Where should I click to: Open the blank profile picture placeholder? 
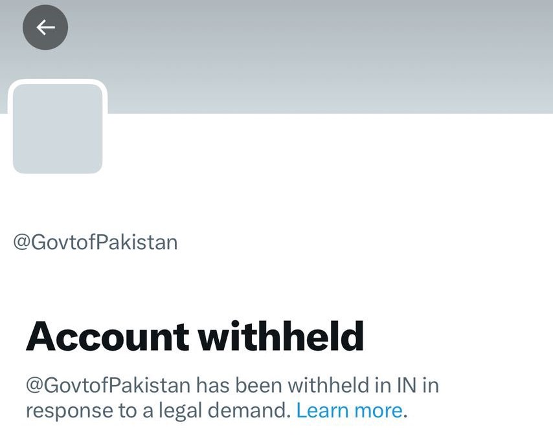[58, 129]
